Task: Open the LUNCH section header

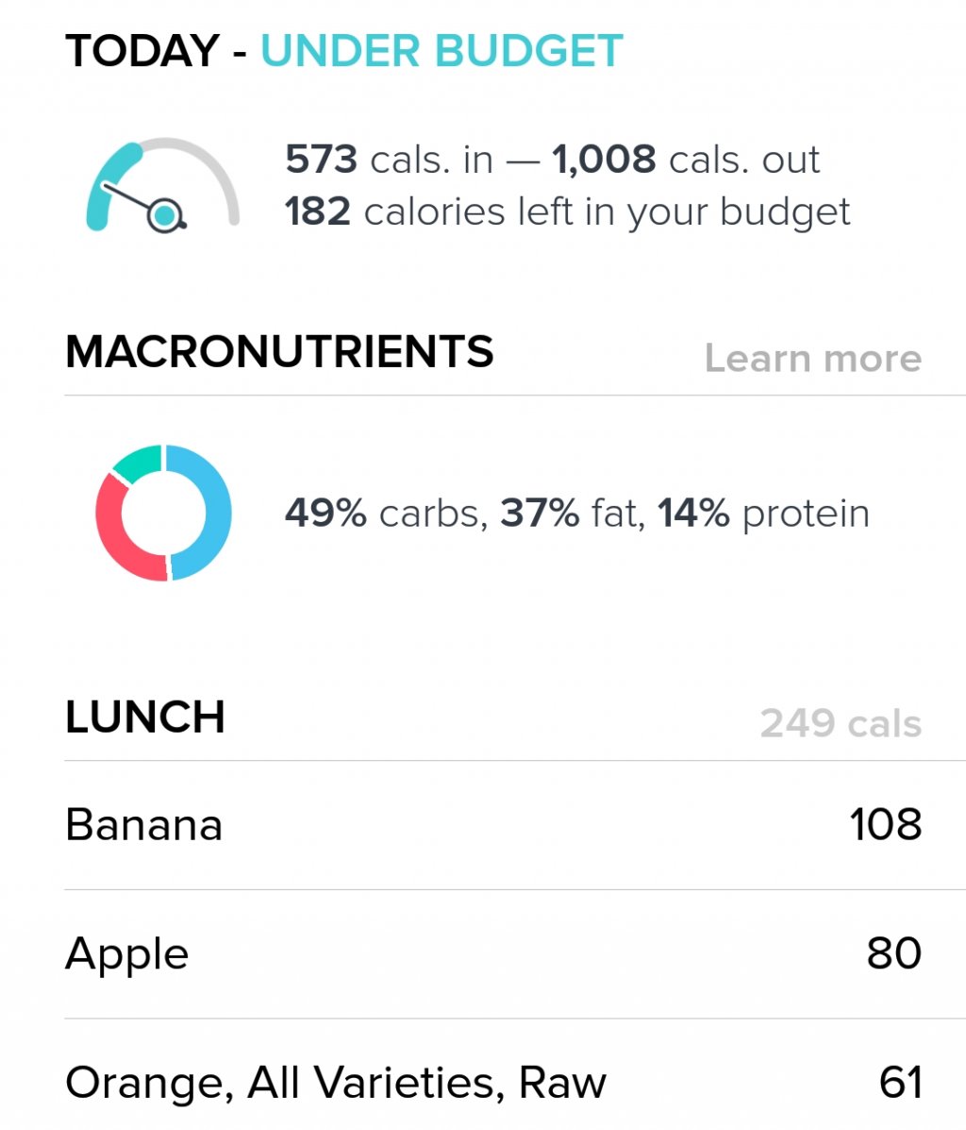Action: click(x=144, y=717)
